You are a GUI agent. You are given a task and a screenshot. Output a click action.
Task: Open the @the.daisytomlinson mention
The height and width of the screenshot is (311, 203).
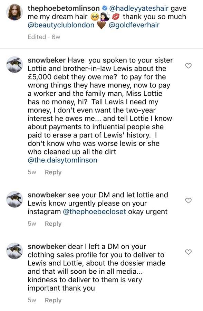point(62,160)
